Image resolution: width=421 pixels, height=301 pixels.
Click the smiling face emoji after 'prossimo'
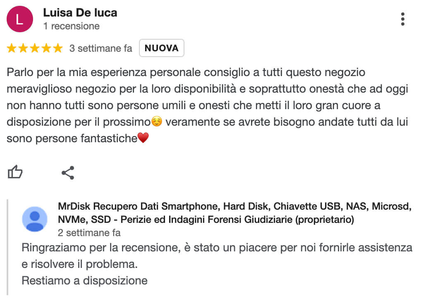pos(157,122)
